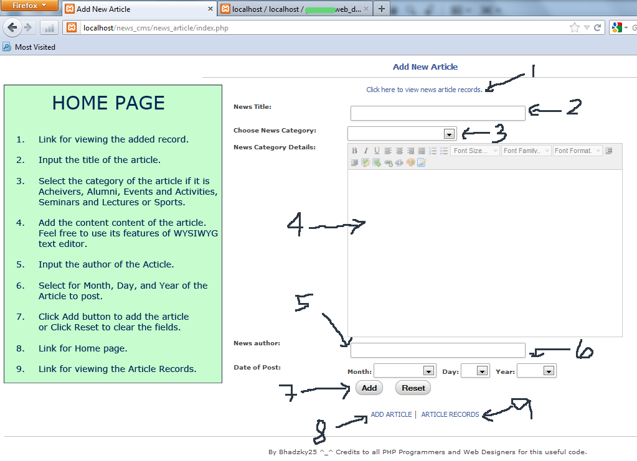Click the site icon in address bar
This screenshot has width=637, height=461.
(72, 27)
